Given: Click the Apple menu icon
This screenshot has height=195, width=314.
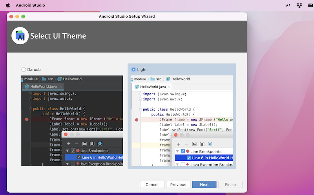Looking at the screenshot, I should coord(8,5).
